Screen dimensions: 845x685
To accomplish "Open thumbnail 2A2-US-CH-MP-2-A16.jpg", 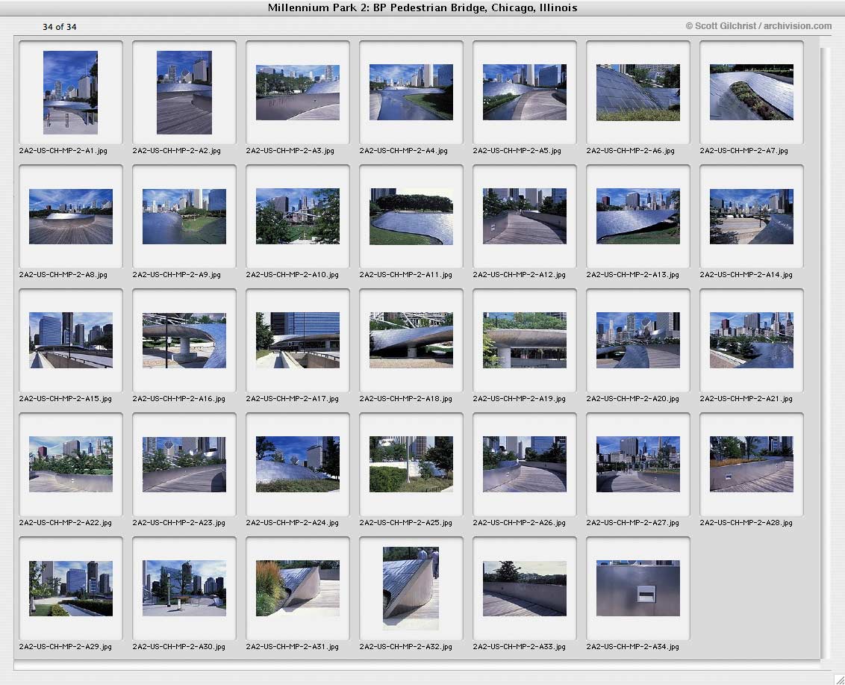I will [184, 341].
